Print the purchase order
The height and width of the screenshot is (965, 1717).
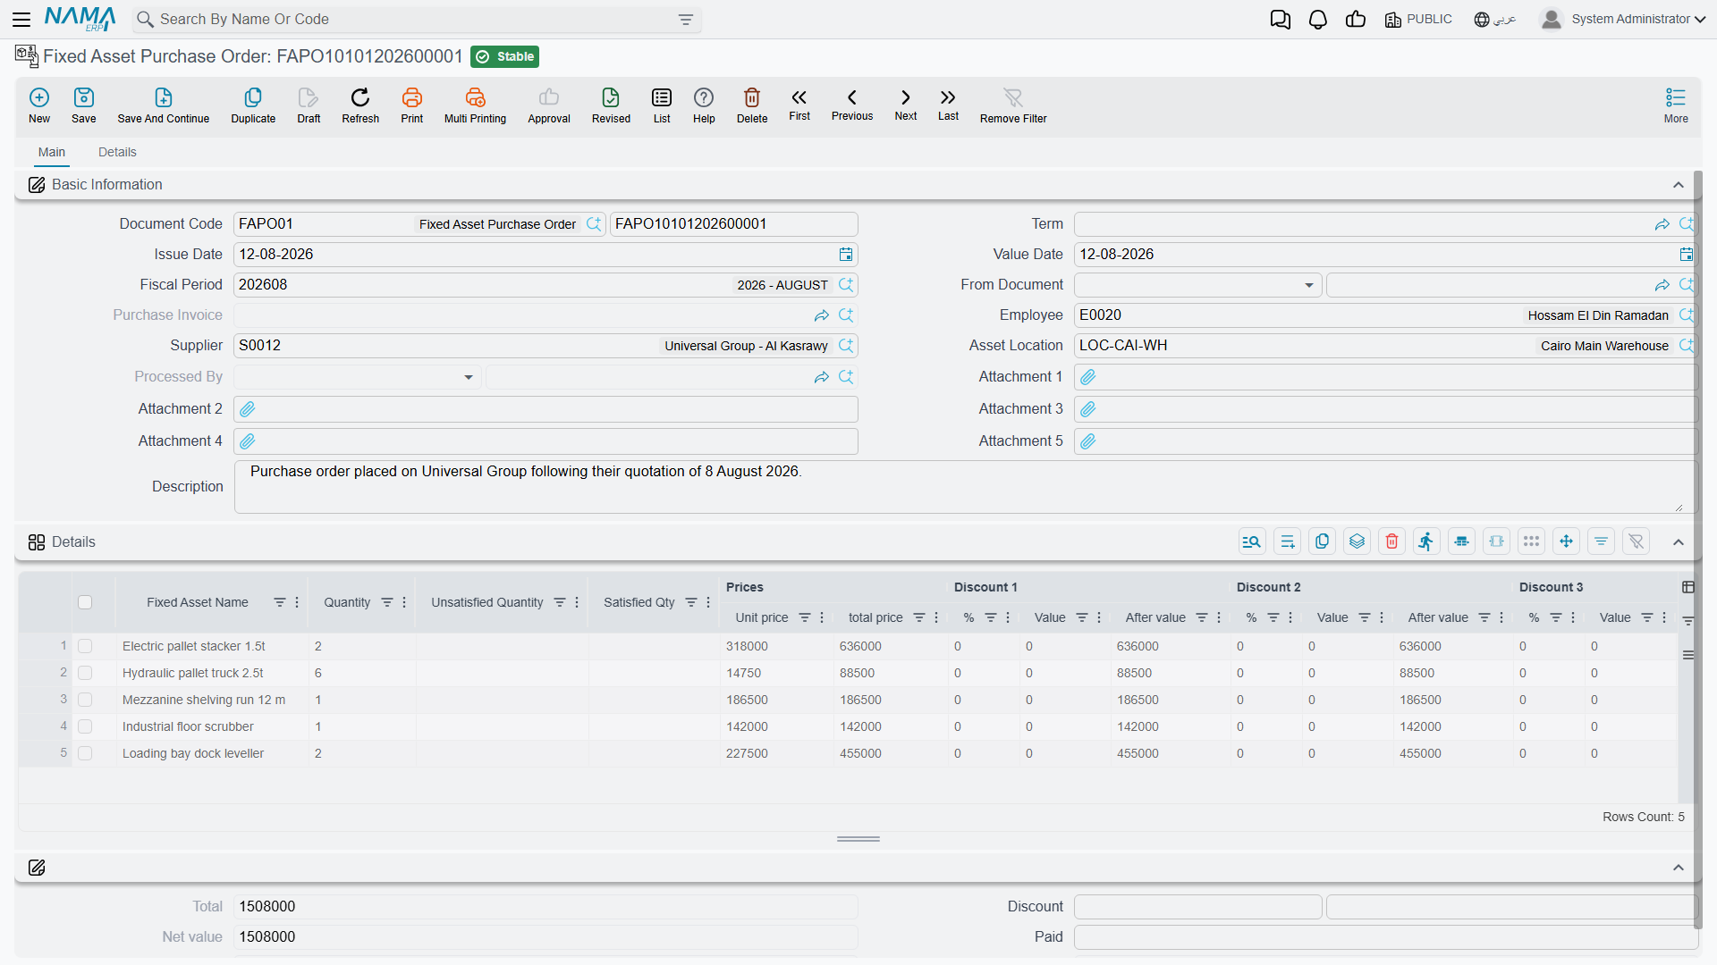click(412, 105)
